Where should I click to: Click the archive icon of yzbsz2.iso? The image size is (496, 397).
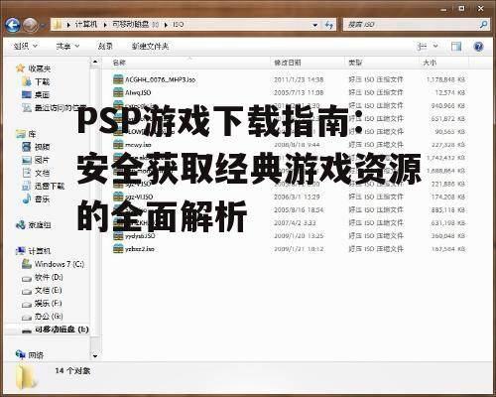[x=118, y=248]
